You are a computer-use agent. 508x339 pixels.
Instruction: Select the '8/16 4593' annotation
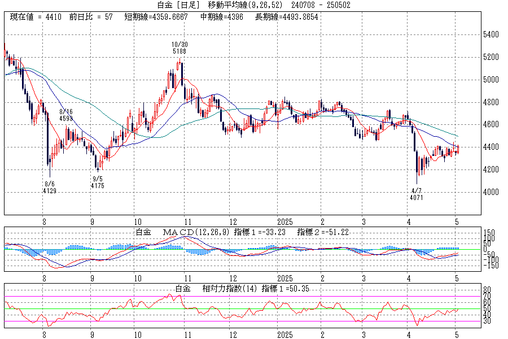[x=66, y=115]
